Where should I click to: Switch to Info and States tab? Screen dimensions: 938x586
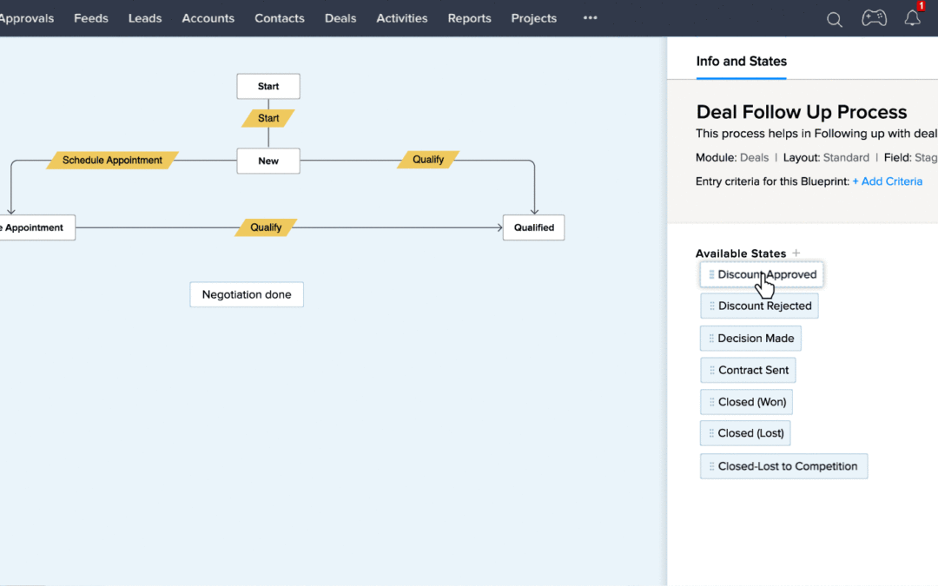point(741,62)
